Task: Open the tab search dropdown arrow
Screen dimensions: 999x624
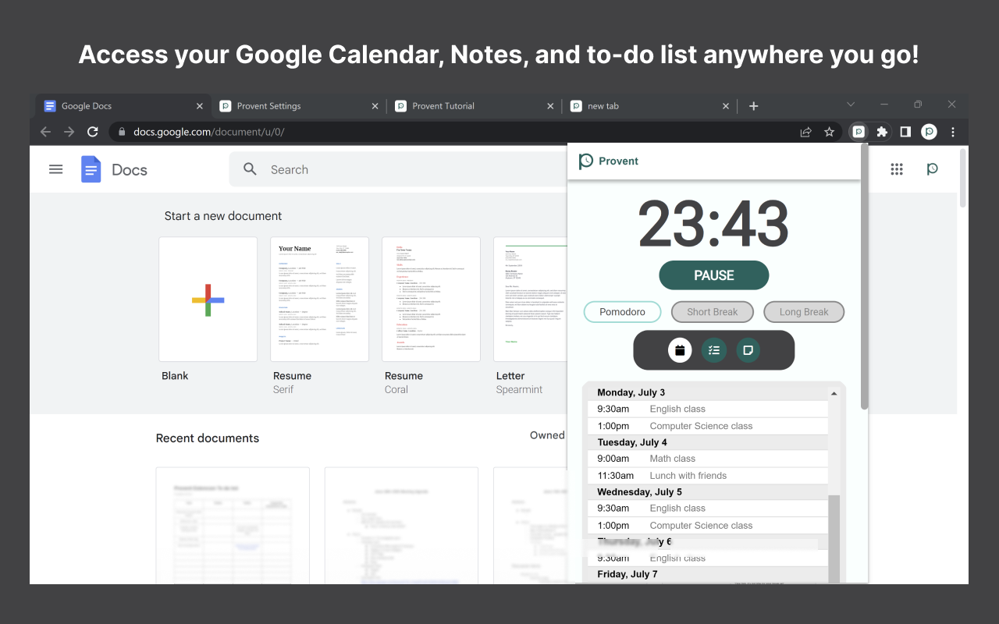Action: click(851, 105)
